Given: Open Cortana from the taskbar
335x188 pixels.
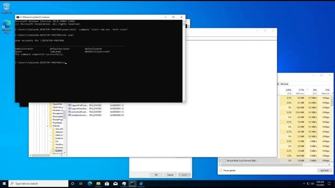Looking at the screenshot, I should pyautogui.click(x=72, y=183).
